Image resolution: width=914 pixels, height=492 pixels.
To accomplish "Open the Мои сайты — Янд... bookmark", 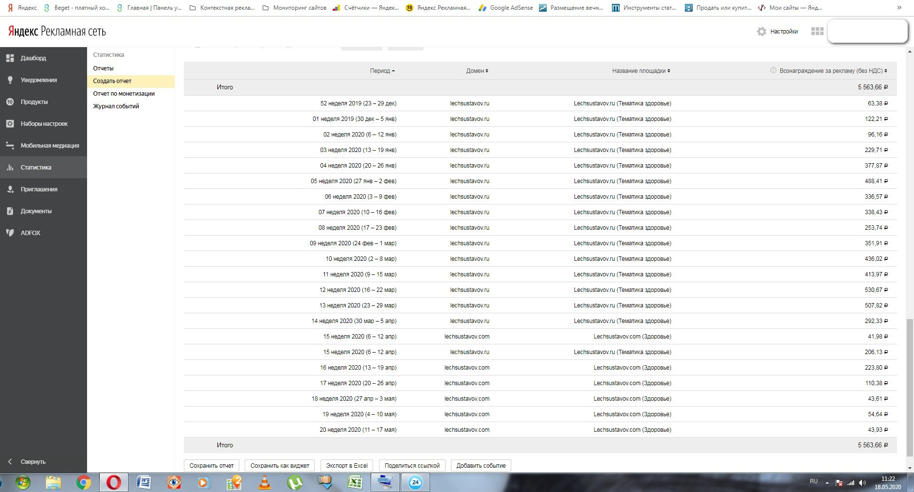I will [x=790, y=8].
